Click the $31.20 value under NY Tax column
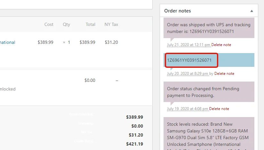Viewport: 264px width, 150px height. [x=111, y=42]
